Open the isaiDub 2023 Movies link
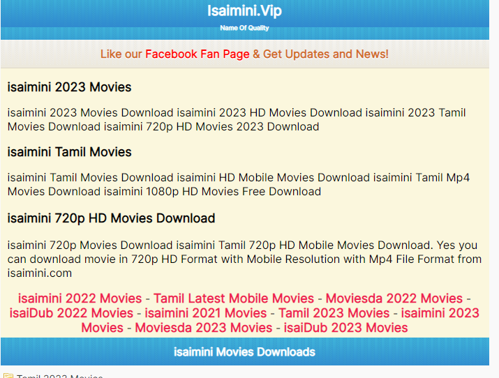The height and width of the screenshot is (378, 499). pos(345,328)
